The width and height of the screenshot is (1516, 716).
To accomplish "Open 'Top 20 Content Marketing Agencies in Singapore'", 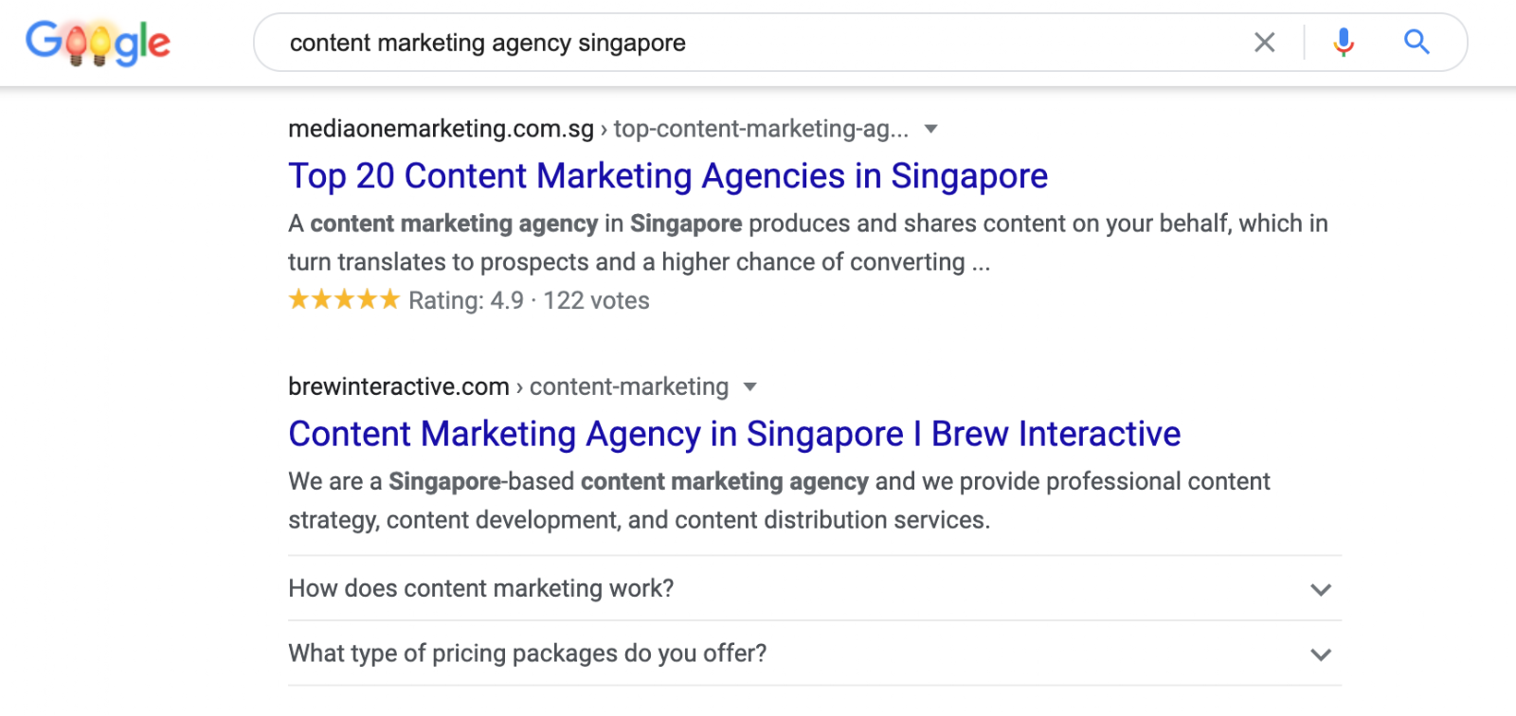I will pyautogui.click(x=668, y=176).
